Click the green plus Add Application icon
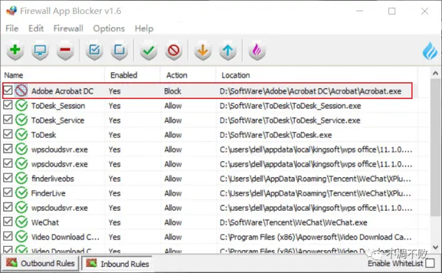 (x=15, y=51)
